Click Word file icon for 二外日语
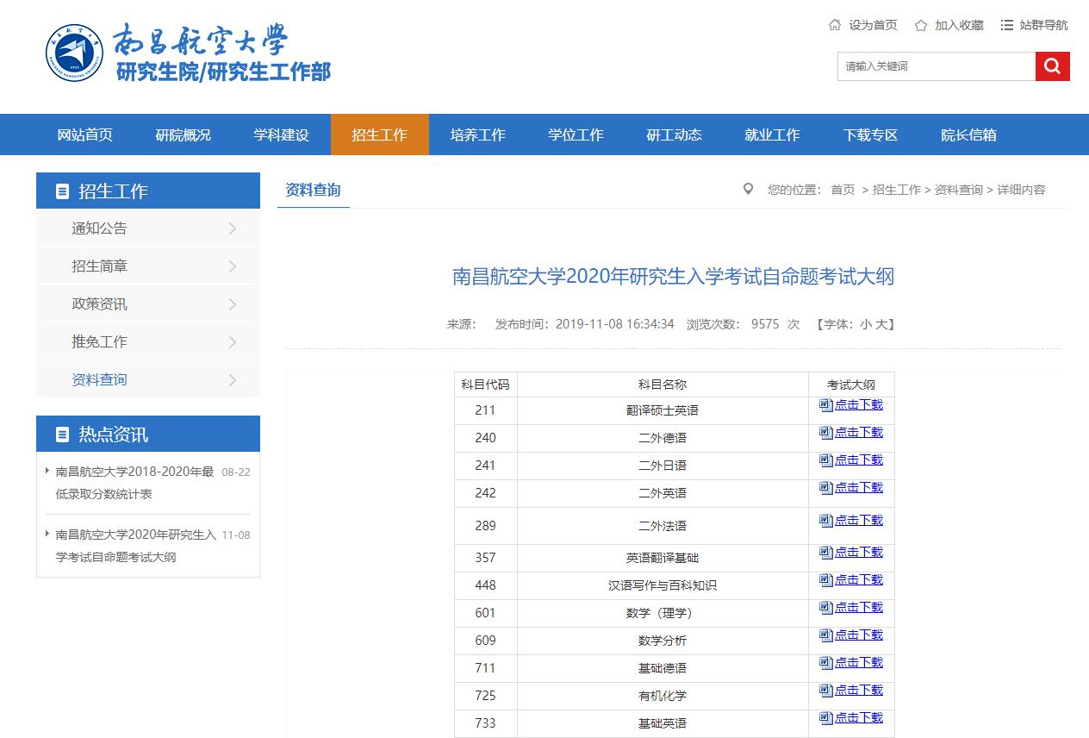The height and width of the screenshot is (738, 1089). [826, 460]
